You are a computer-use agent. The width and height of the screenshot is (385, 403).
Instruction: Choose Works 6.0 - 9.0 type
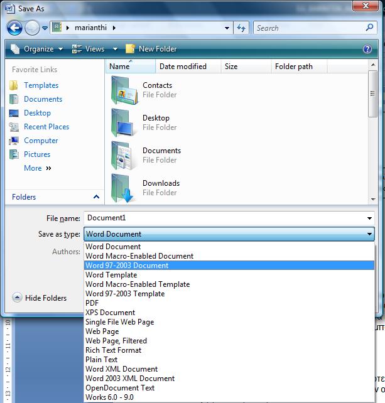[229, 397]
